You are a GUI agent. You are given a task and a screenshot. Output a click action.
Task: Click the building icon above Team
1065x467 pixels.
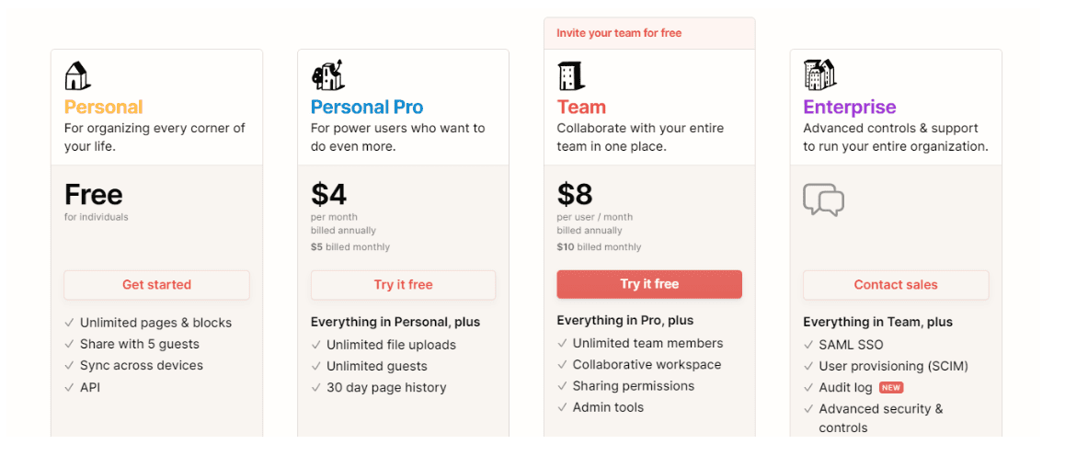pyautogui.click(x=570, y=75)
